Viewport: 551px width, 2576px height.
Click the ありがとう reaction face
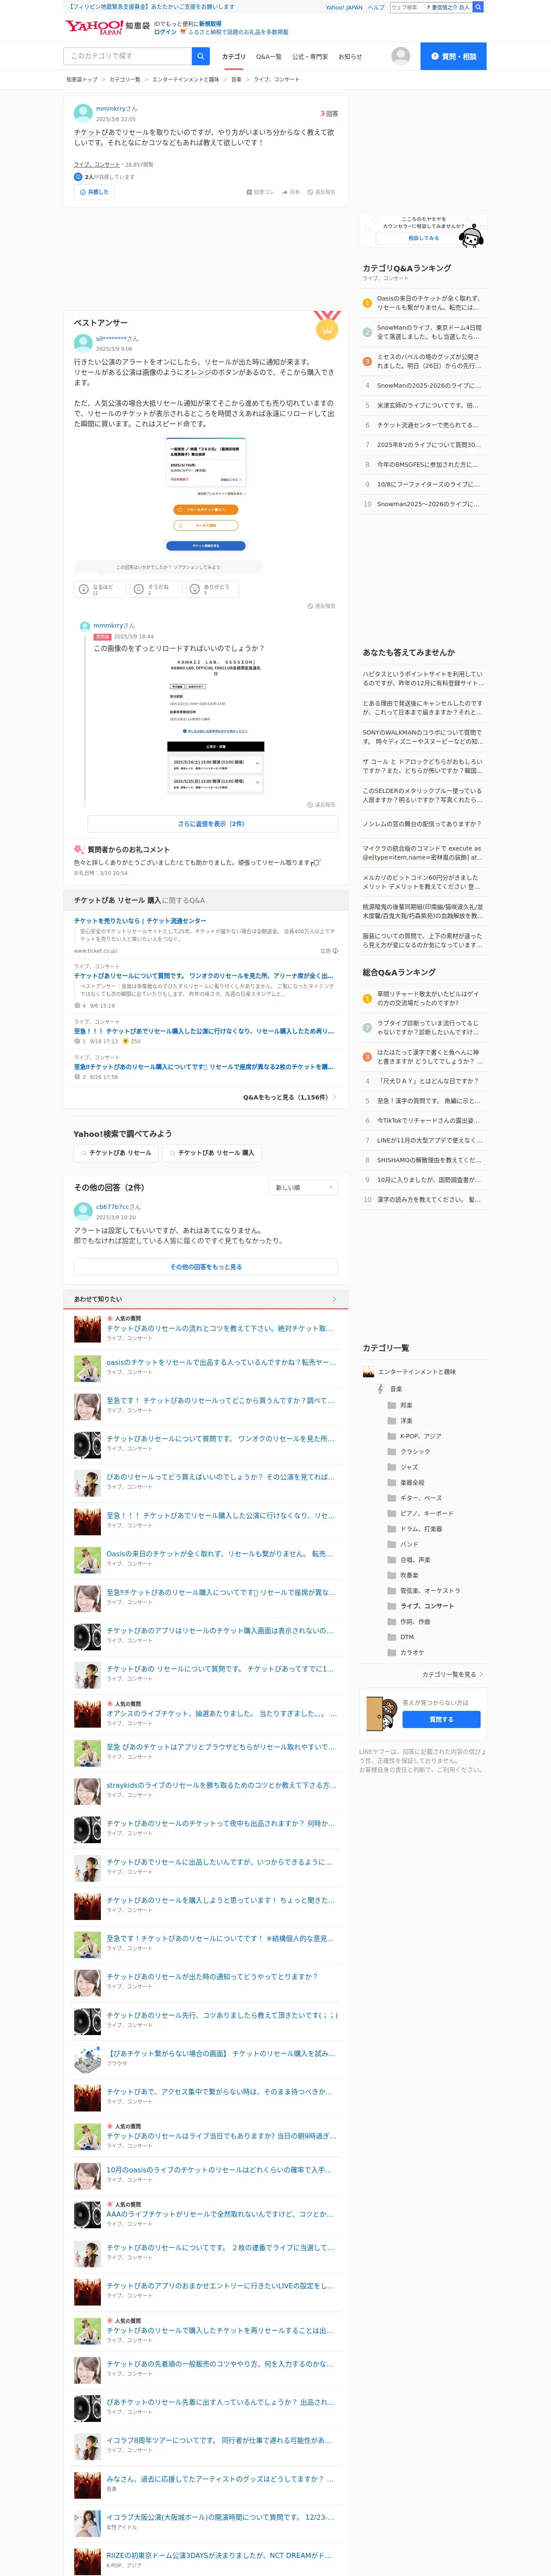195,589
